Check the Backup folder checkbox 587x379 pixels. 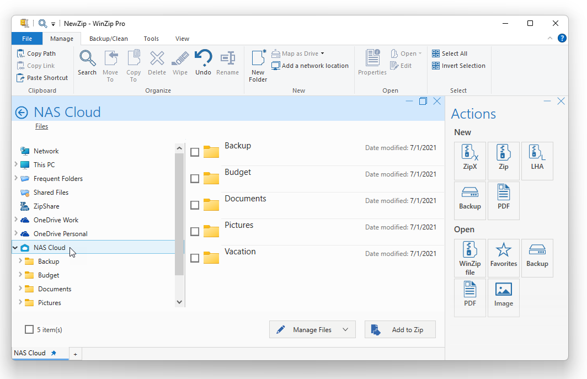pyautogui.click(x=195, y=152)
